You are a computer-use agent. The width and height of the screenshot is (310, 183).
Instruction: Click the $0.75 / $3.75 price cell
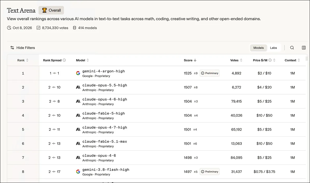(264, 172)
